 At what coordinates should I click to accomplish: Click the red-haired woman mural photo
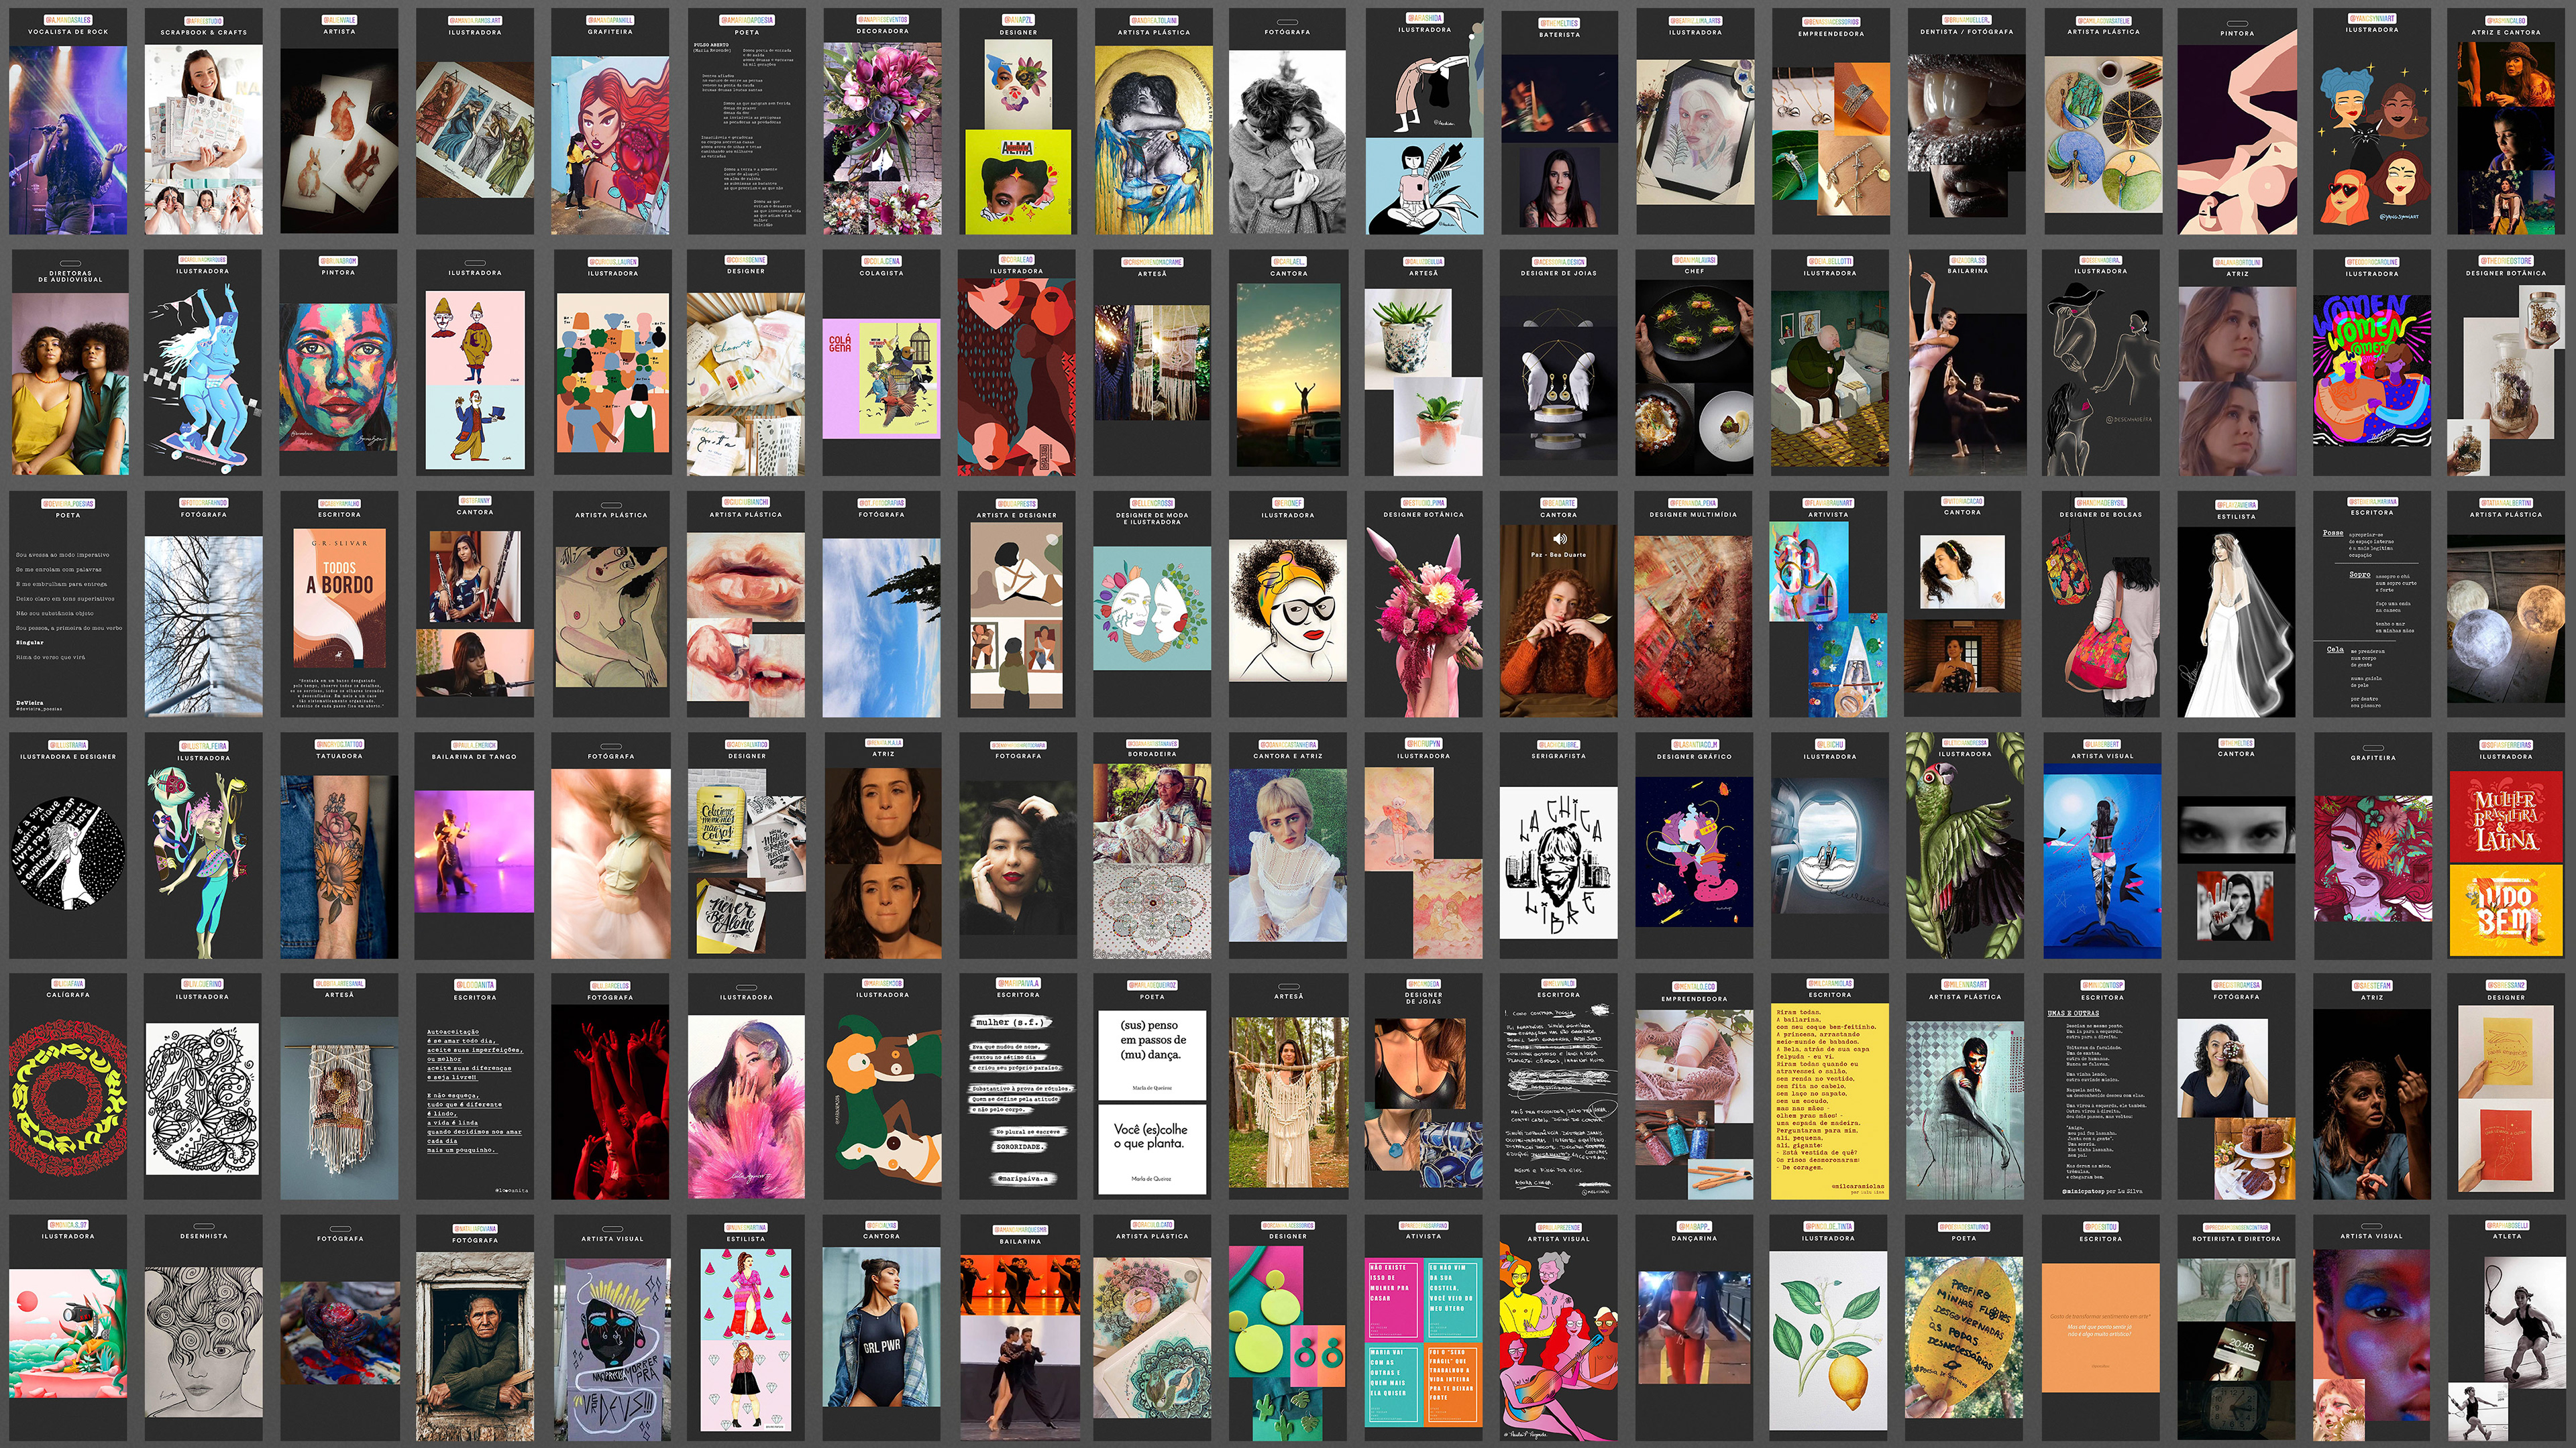tap(610, 145)
